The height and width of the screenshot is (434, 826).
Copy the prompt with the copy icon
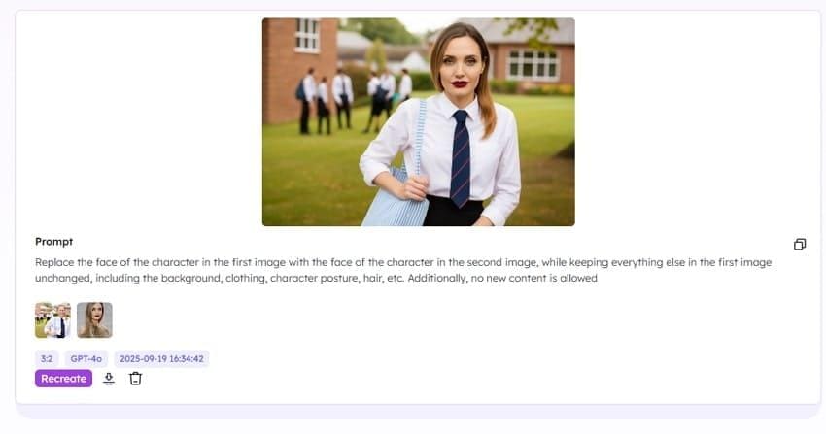point(799,244)
